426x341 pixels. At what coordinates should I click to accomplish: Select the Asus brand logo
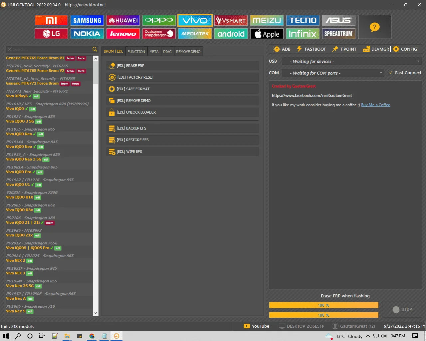[339, 20]
